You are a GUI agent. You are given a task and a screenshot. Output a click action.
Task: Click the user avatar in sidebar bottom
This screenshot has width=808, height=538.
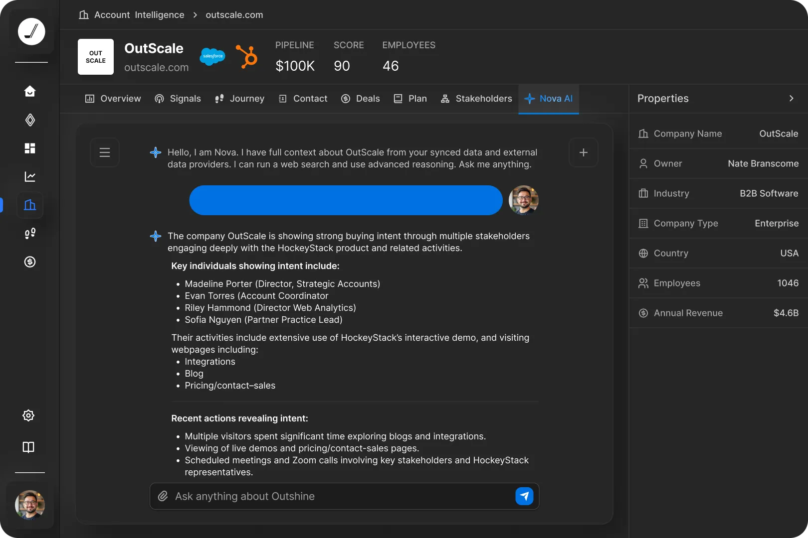coord(30,505)
